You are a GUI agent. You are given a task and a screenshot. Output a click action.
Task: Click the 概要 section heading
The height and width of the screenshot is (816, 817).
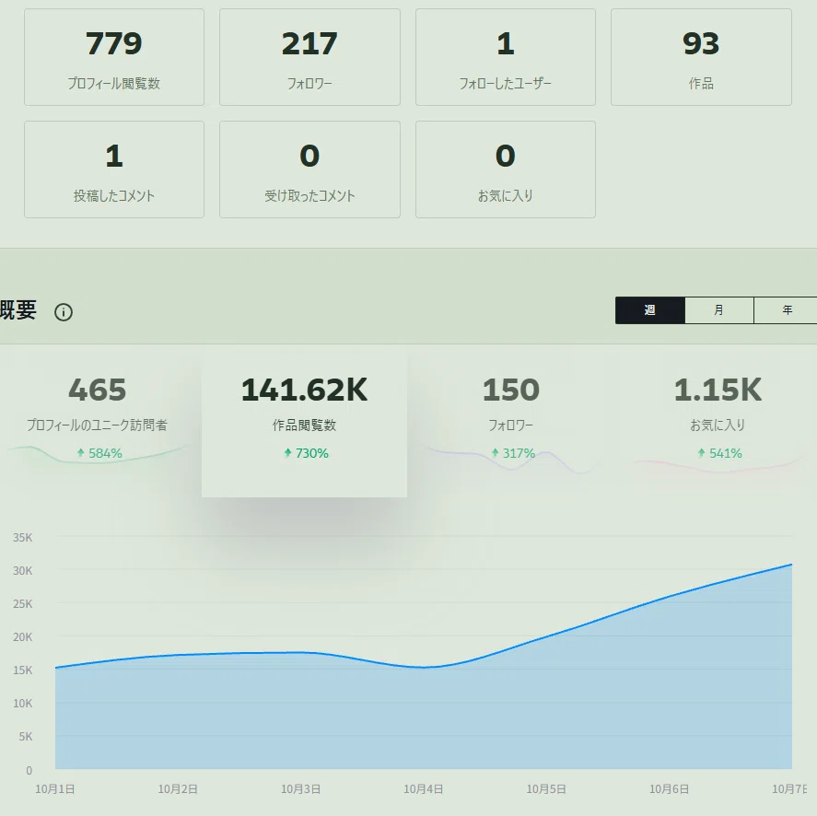tap(18, 310)
